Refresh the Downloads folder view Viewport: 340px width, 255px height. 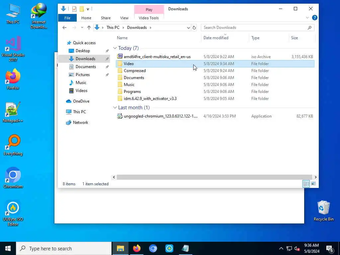point(194,28)
